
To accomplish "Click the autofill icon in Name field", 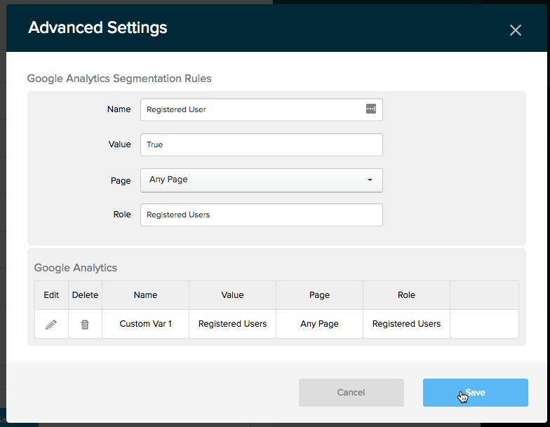I will click(371, 109).
